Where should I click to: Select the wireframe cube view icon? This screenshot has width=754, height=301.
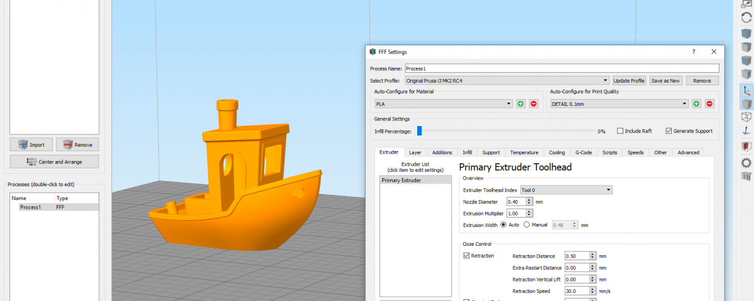click(746, 117)
